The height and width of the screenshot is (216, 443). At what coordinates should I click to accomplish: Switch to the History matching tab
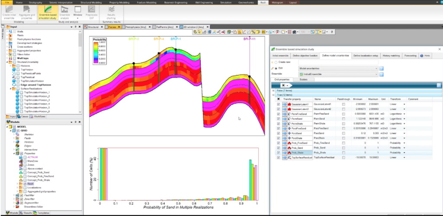391,56
